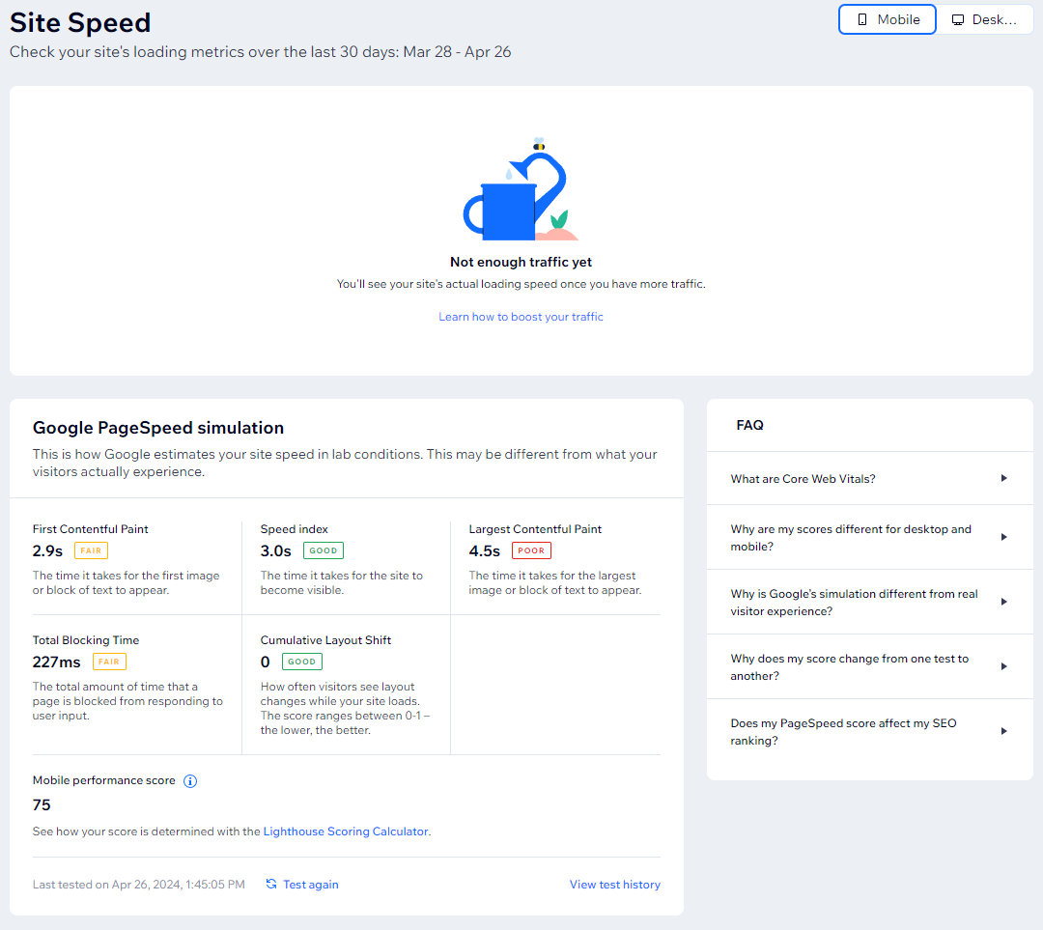Switch to the Desktop view tab
Screen dimensions: 1043x930
point(987,18)
